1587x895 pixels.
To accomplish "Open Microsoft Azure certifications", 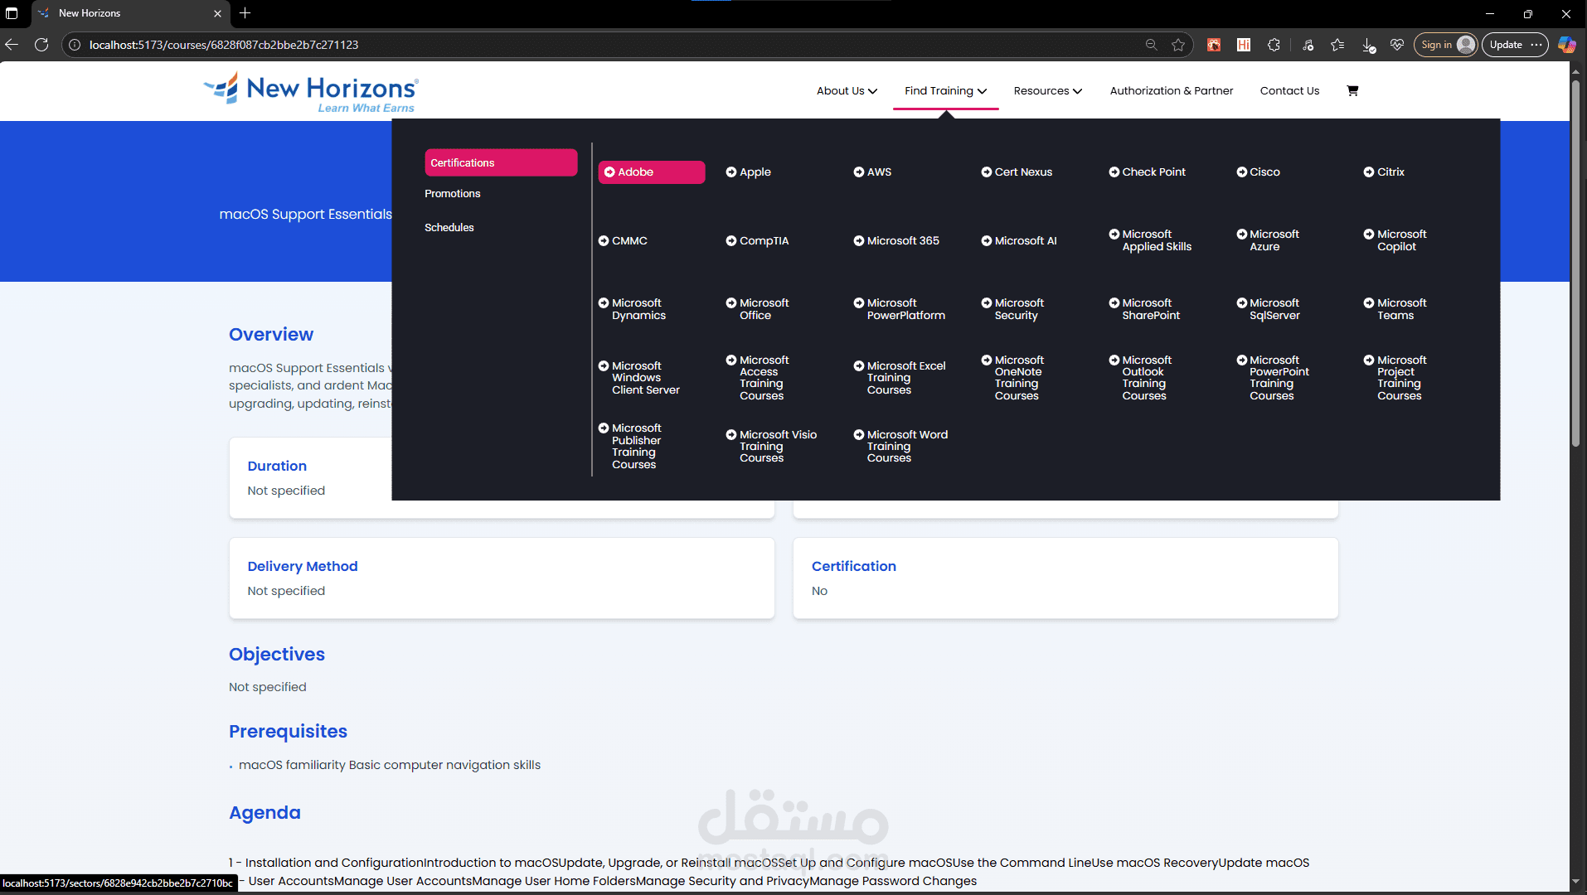I will point(1268,240).
